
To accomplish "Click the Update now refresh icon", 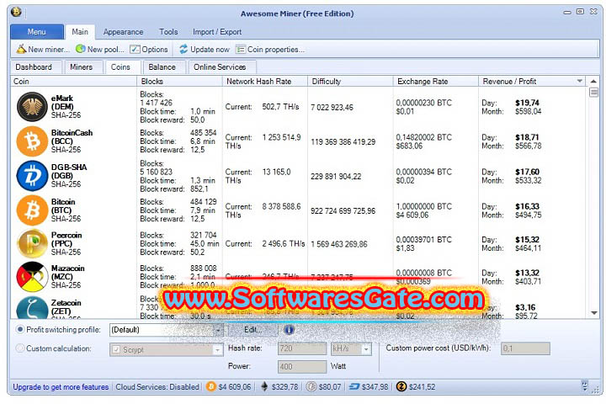I will pos(183,49).
